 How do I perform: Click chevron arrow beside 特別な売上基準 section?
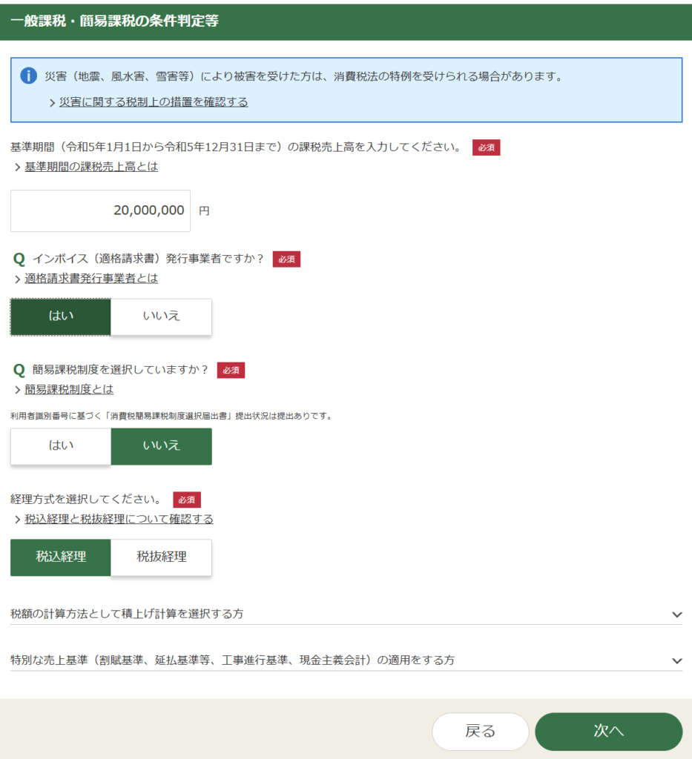point(676,660)
